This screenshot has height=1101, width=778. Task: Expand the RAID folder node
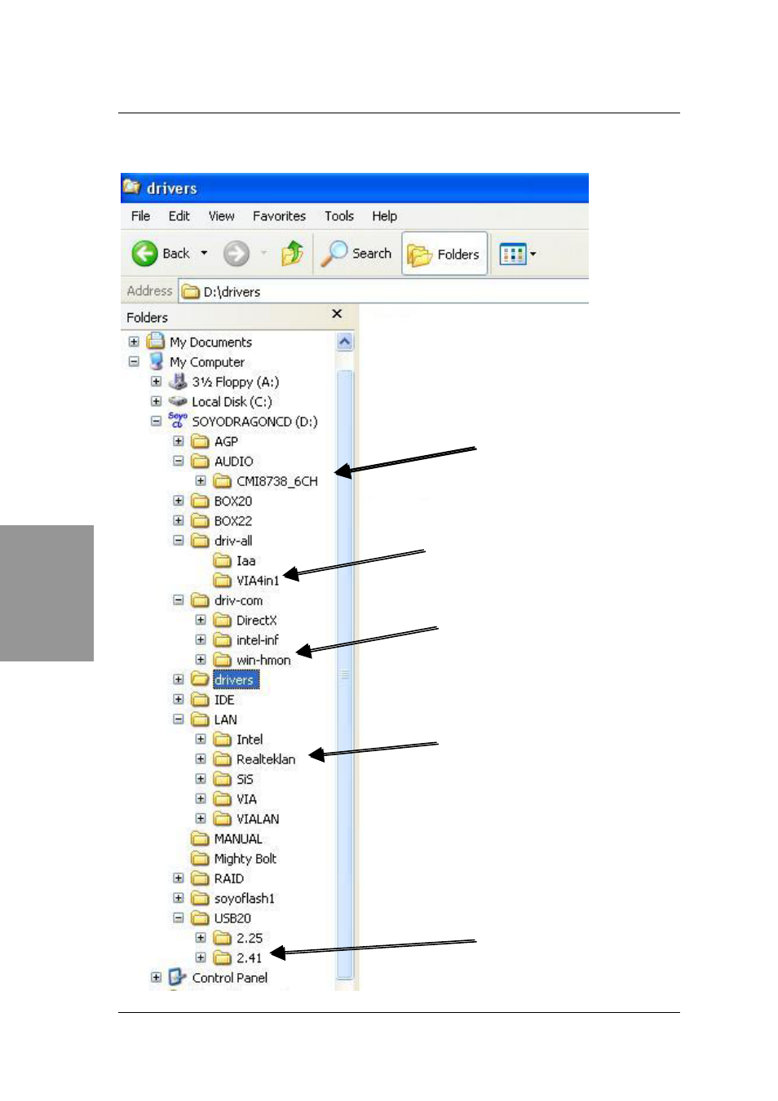point(178,878)
